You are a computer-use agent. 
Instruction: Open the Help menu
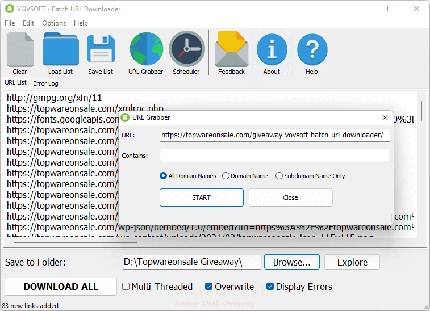(81, 23)
